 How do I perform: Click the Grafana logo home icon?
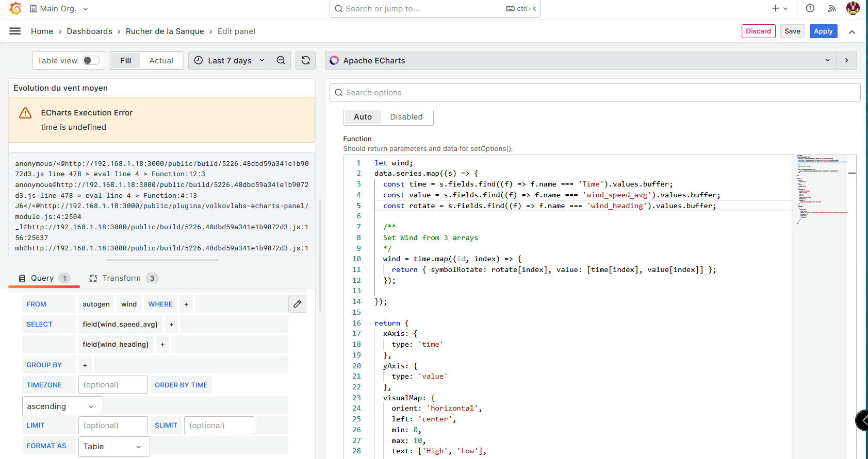pyautogui.click(x=15, y=9)
